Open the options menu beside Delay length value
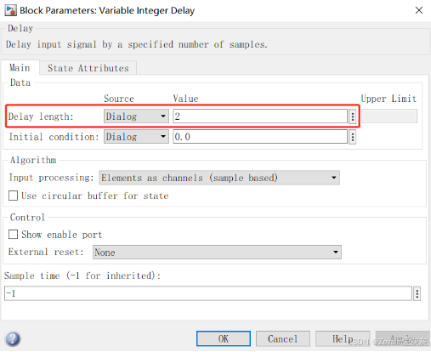Viewport: 431px width, 352px height. (x=352, y=116)
